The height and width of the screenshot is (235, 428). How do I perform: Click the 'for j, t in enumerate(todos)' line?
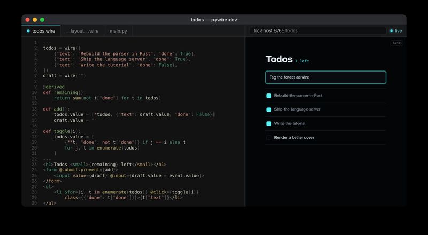coord(102,148)
